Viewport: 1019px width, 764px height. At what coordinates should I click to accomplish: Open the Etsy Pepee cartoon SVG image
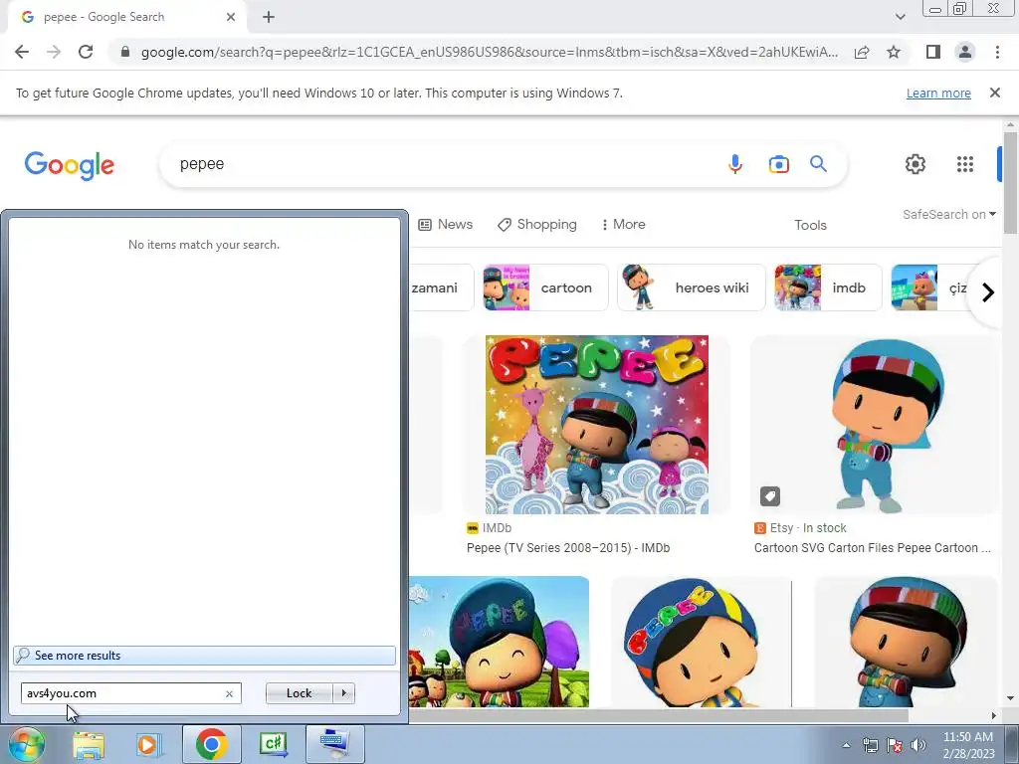(874, 425)
